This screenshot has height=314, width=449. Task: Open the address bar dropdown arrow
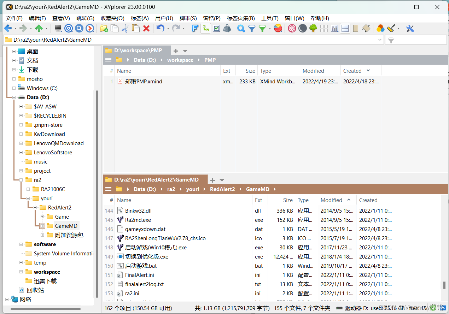(380, 40)
